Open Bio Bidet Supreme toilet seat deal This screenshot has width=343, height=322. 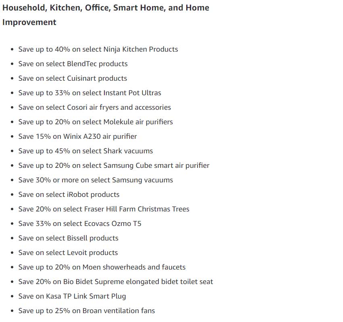[116, 282]
